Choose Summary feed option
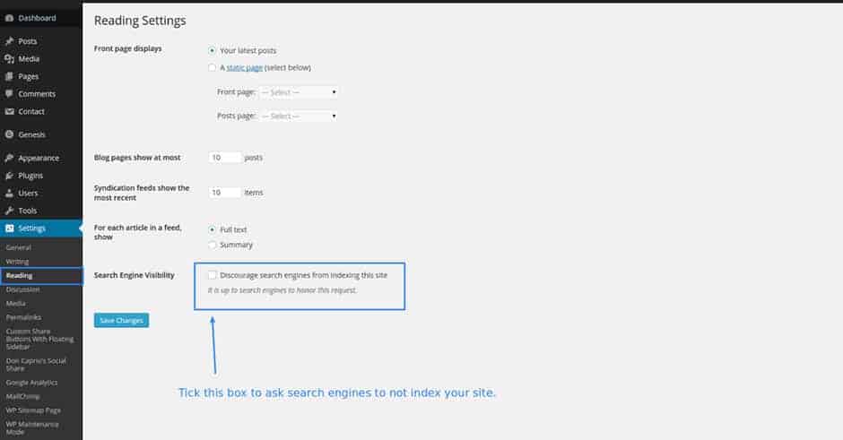The width and height of the screenshot is (843, 440). pyautogui.click(x=212, y=245)
